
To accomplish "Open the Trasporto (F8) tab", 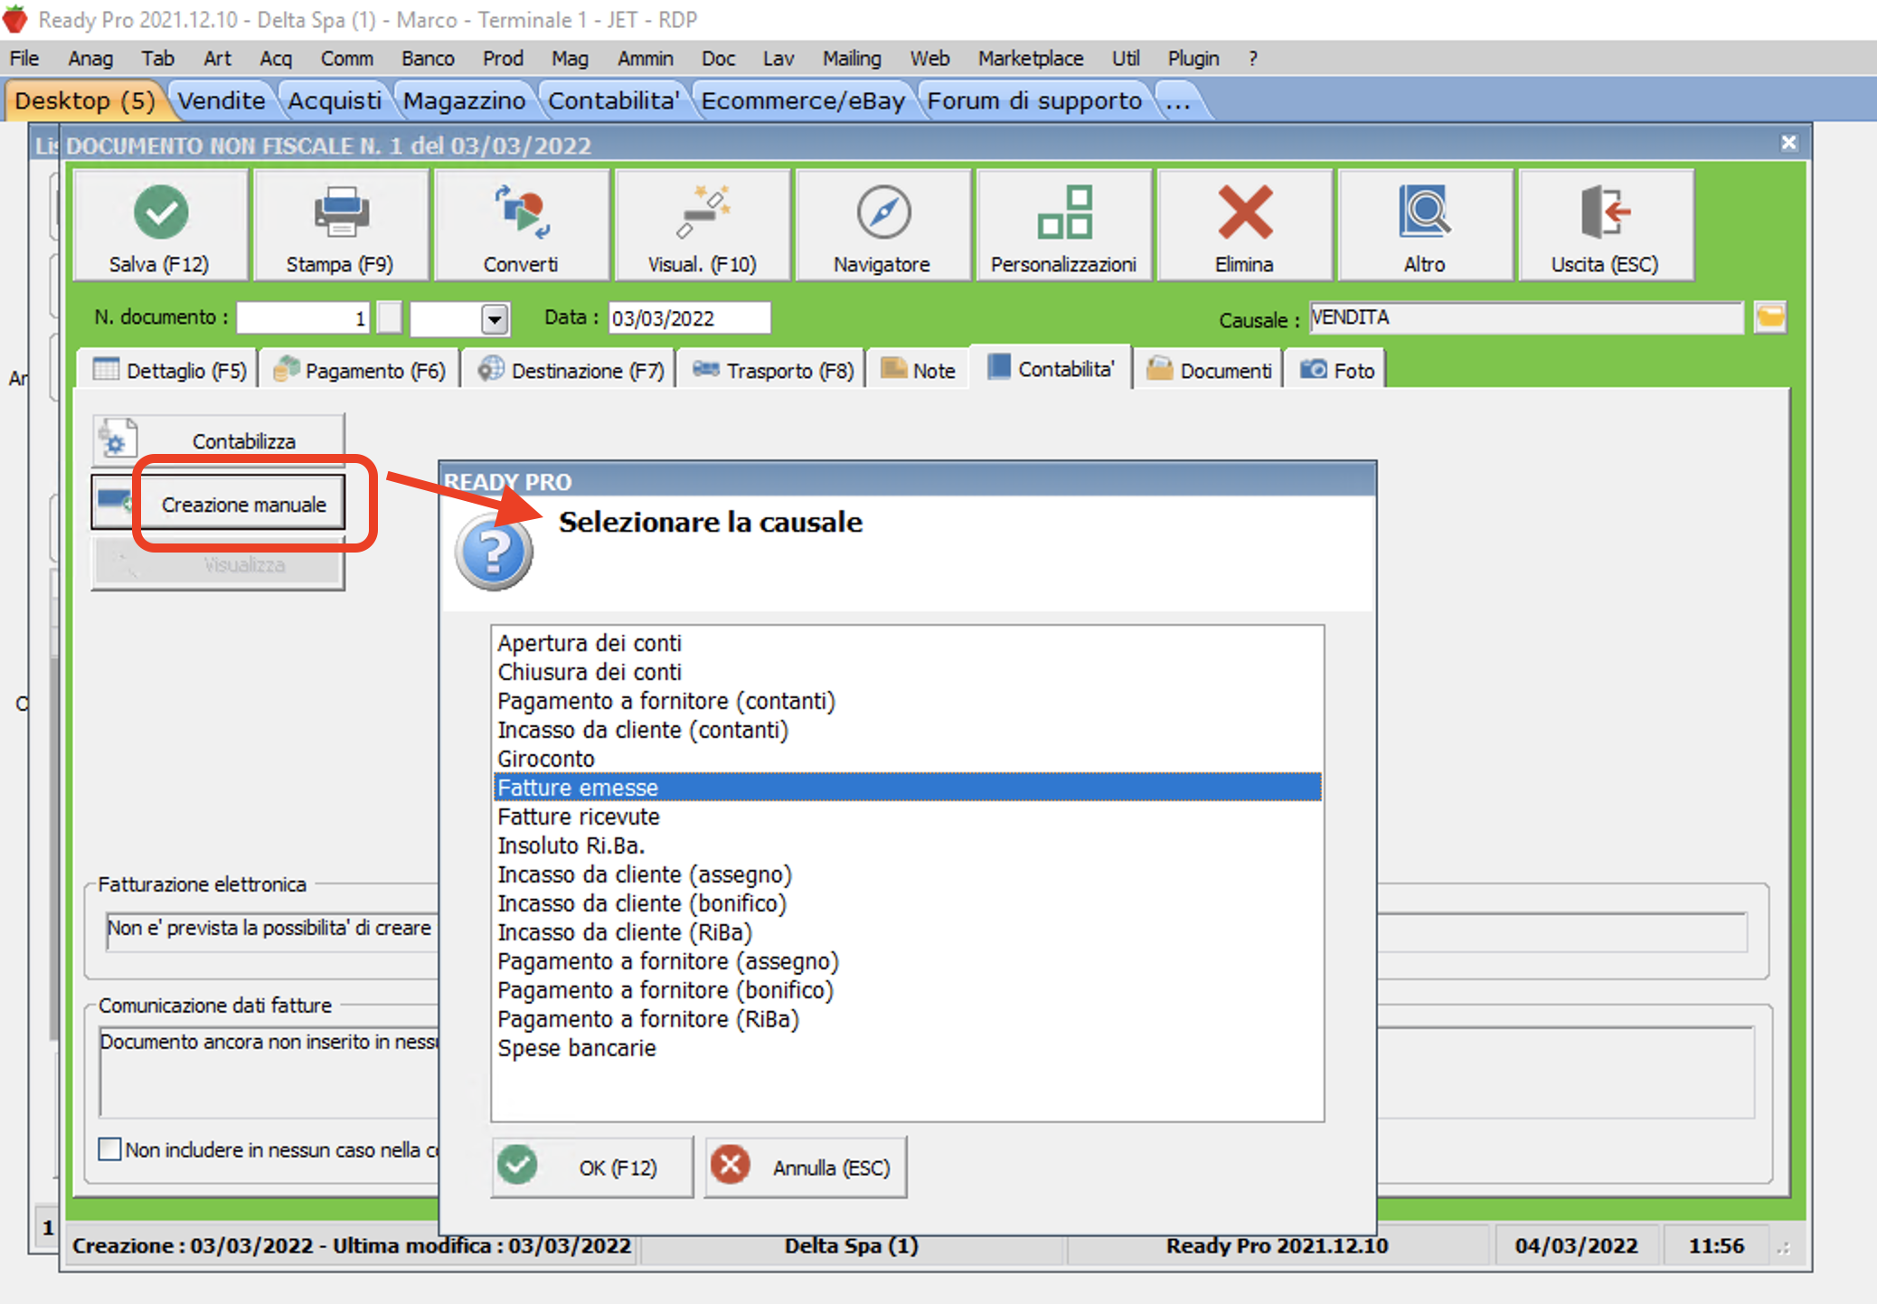I will click(773, 371).
